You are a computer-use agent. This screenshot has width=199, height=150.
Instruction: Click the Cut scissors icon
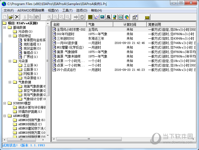click(x=25, y=17)
